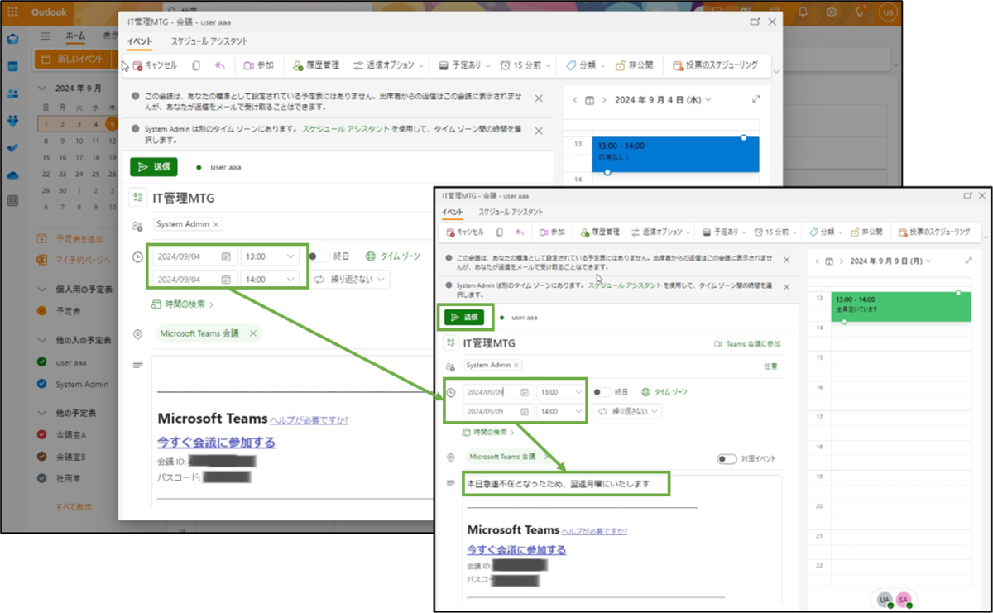The height and width of the screenshot is (613, 993).
Task: Click 送信 button in the 9月9日 window
Action: [x=464, y=317]
